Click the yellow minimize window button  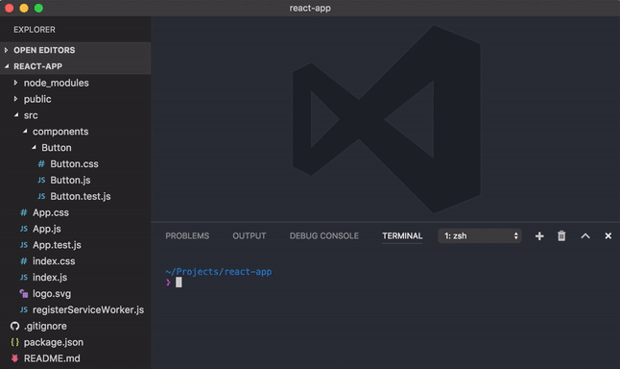[24, 8]
